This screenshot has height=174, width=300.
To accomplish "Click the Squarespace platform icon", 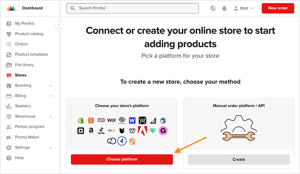I will point(122,120).
